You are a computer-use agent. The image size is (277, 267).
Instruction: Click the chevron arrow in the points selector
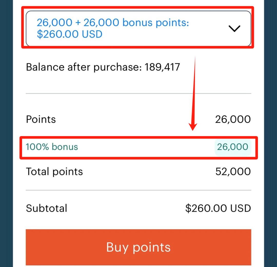[x=234, y=28]
